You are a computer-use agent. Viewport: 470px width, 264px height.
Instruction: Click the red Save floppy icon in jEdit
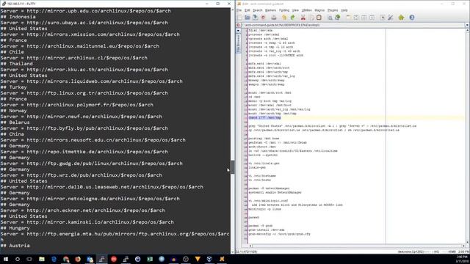(263, 18)
